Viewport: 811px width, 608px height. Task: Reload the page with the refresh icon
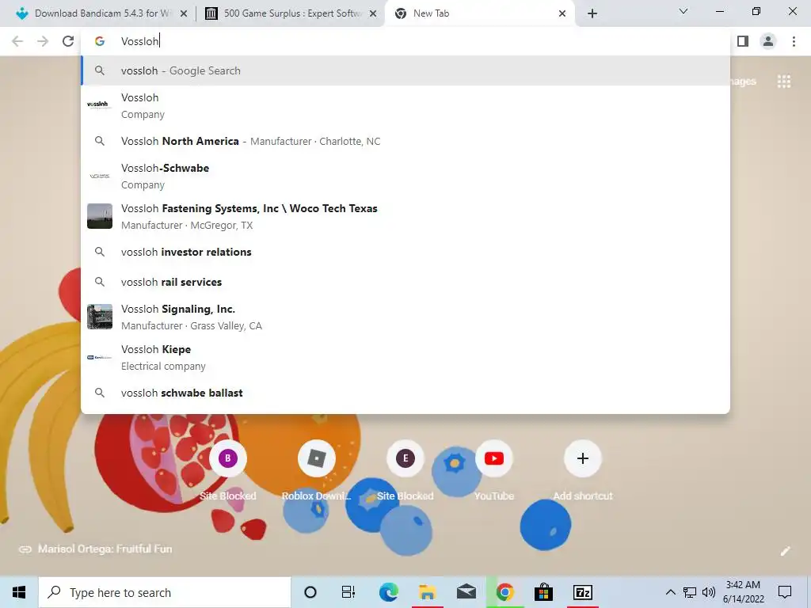68,41
